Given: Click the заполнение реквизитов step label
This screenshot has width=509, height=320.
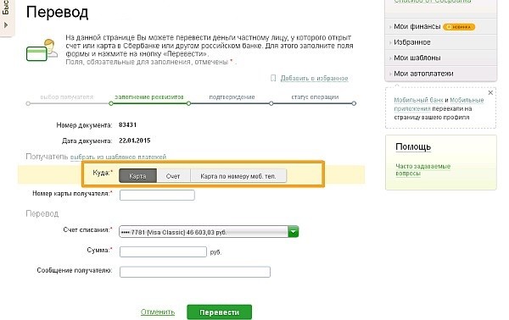Looking at the screenshot, I should 149,97.
